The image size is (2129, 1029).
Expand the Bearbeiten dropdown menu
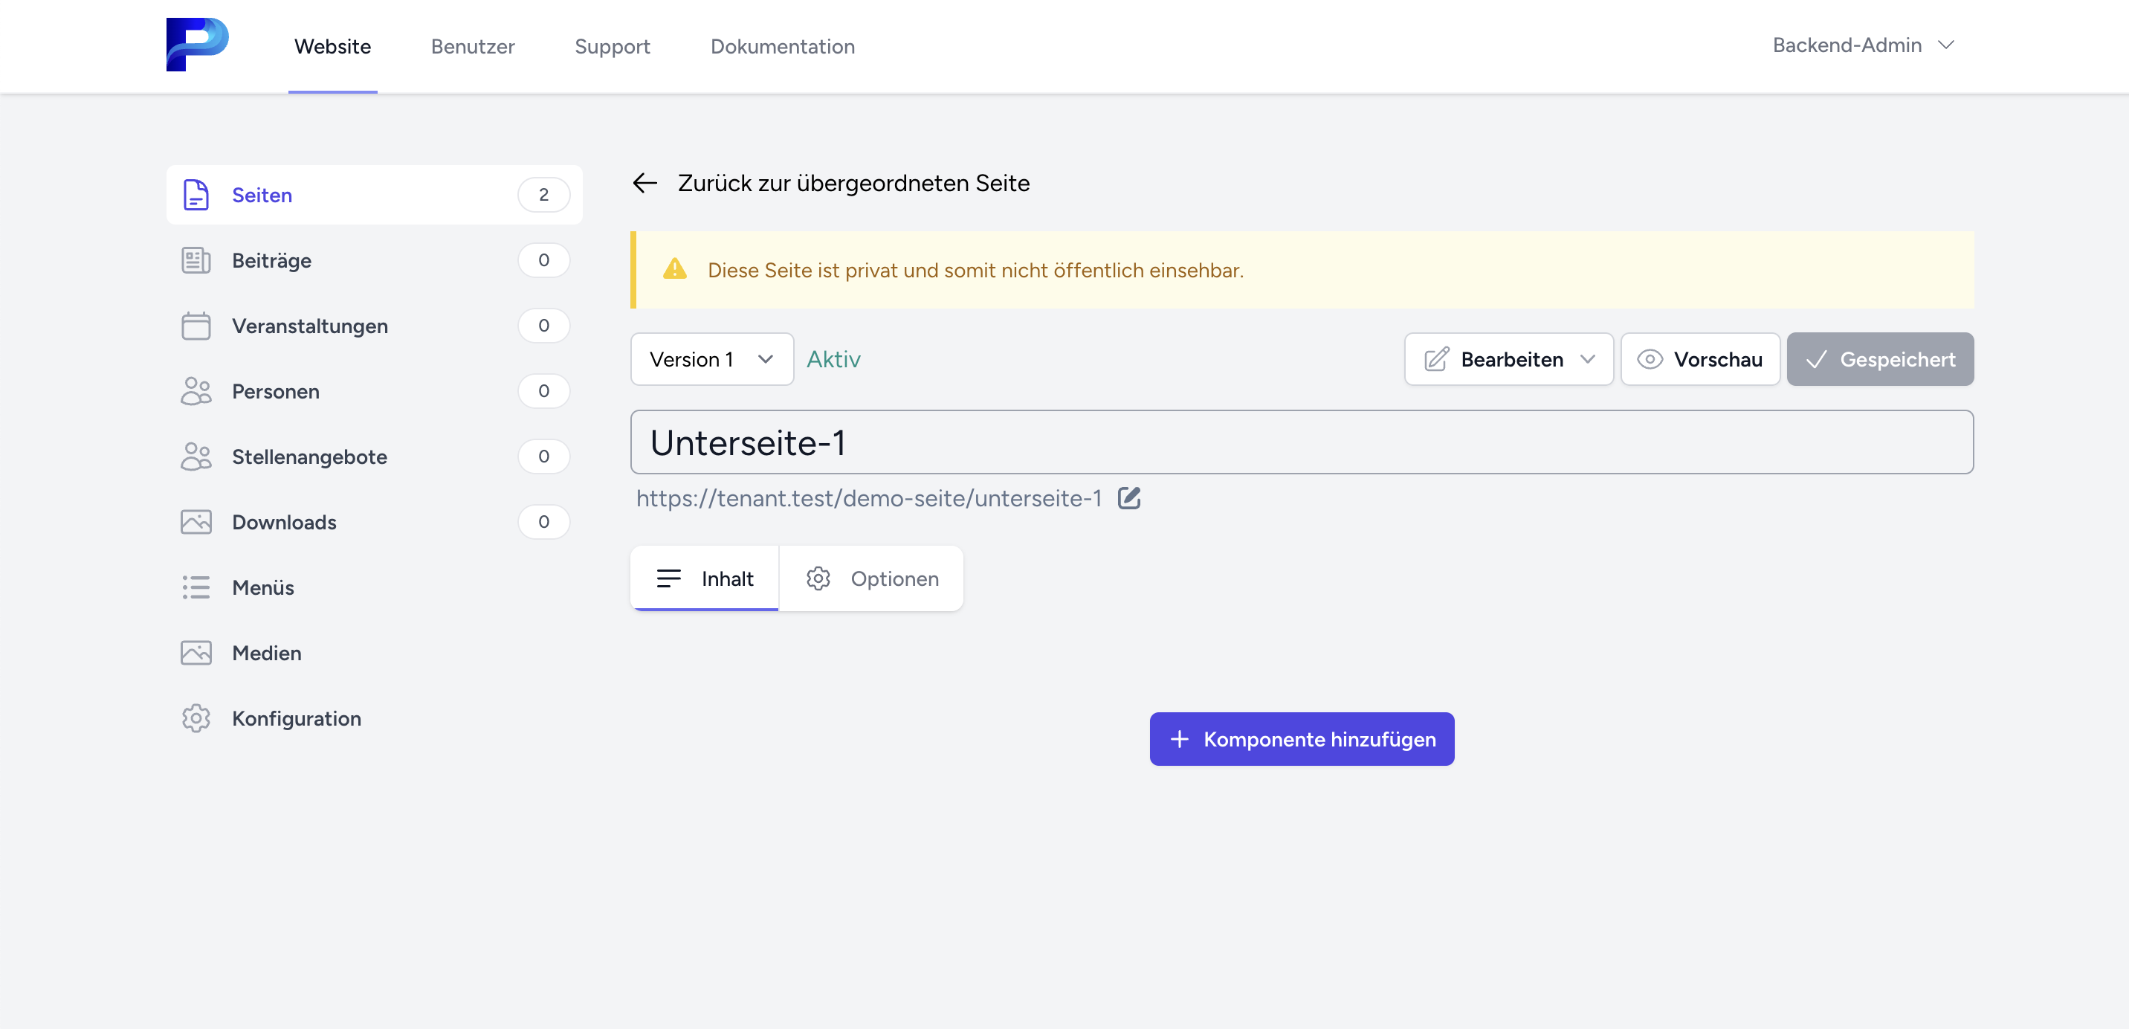tap(1508, 360)
